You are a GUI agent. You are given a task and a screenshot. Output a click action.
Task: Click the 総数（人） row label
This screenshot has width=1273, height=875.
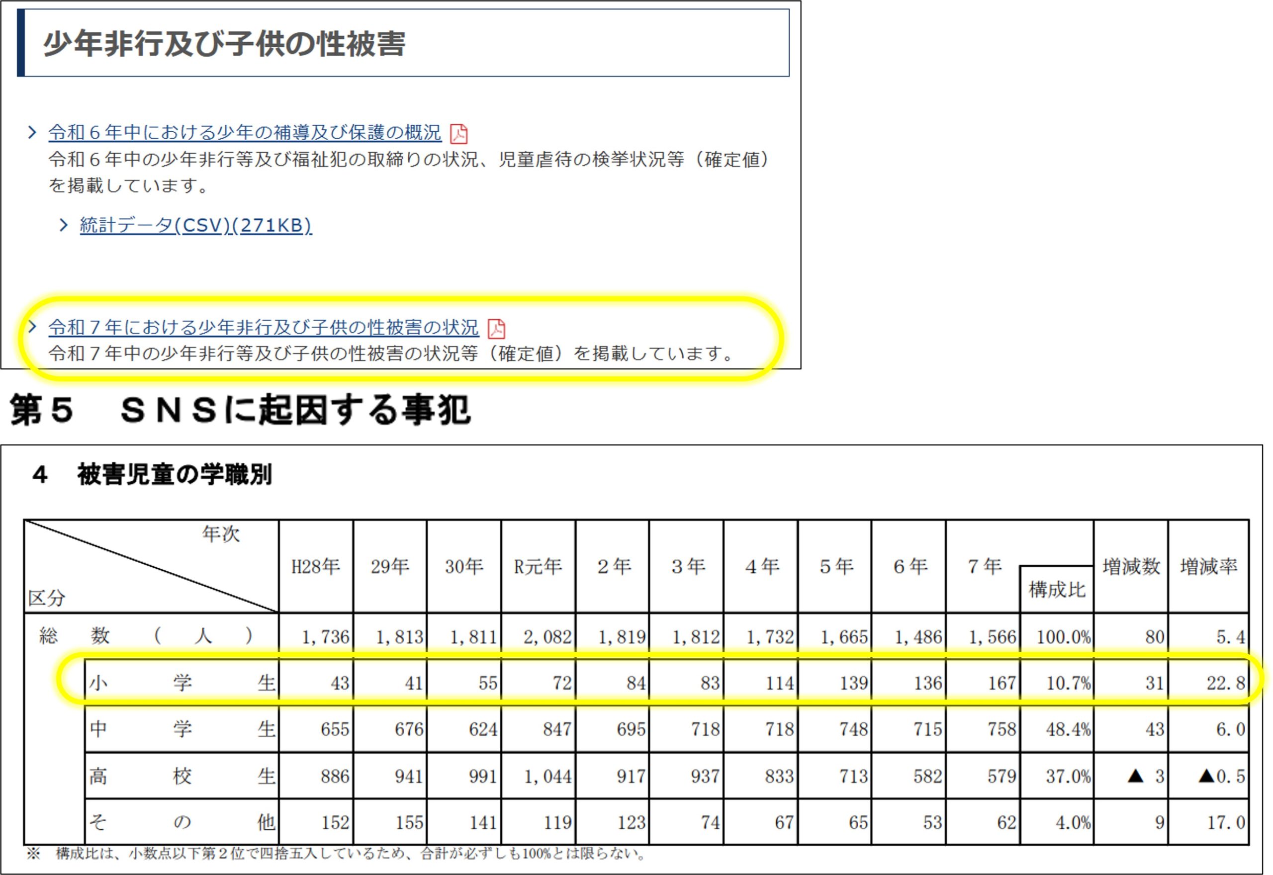click(145, 636)
